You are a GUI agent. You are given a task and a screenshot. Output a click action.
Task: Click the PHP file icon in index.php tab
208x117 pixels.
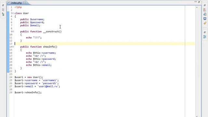click(9, 3)
